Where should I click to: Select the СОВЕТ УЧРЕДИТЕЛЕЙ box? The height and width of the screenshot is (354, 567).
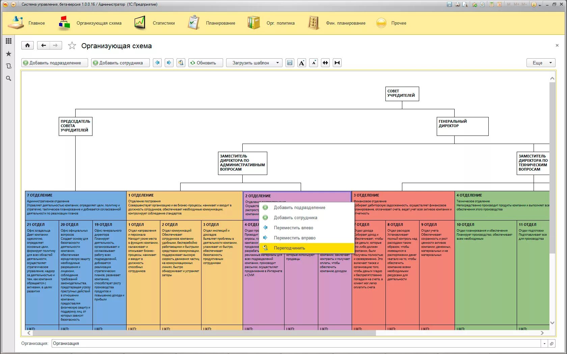click(402, 94)
